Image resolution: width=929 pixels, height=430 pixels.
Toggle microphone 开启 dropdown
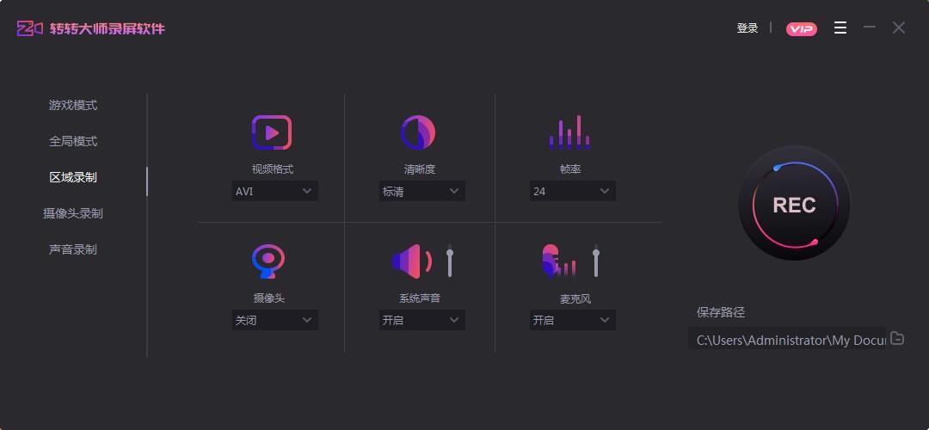[x=572, y=320]
